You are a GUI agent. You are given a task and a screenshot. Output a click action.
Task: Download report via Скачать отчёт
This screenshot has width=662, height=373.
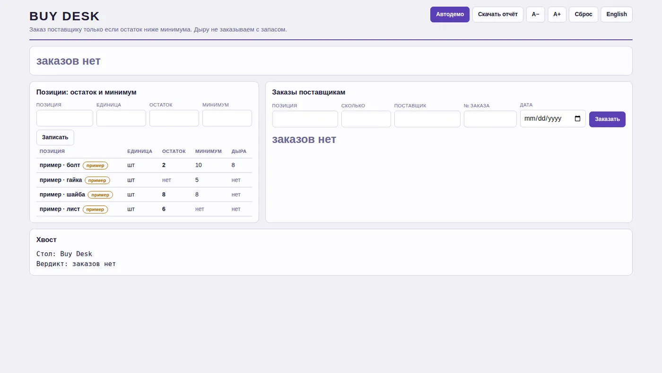point(498,14)
